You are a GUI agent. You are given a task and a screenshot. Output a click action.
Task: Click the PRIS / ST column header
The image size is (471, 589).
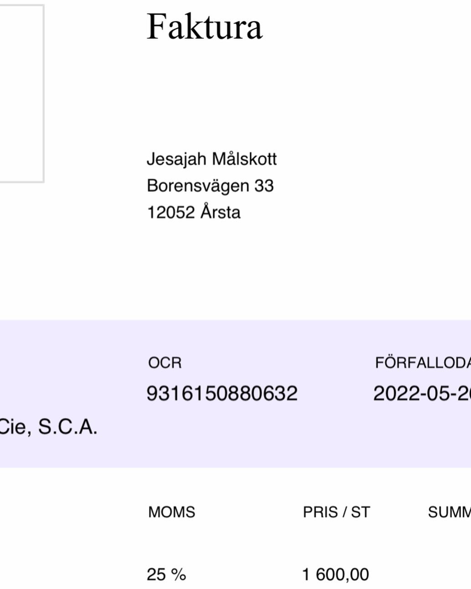point(336,512)
